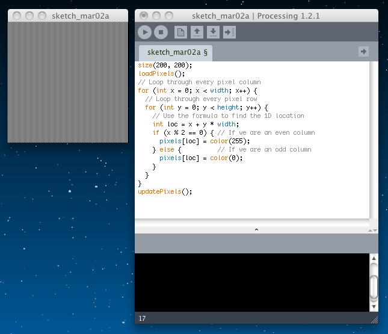Click the striped sketch output canvas
The height and width of the screenshot is (334, 388).
(x=68, y=82)
